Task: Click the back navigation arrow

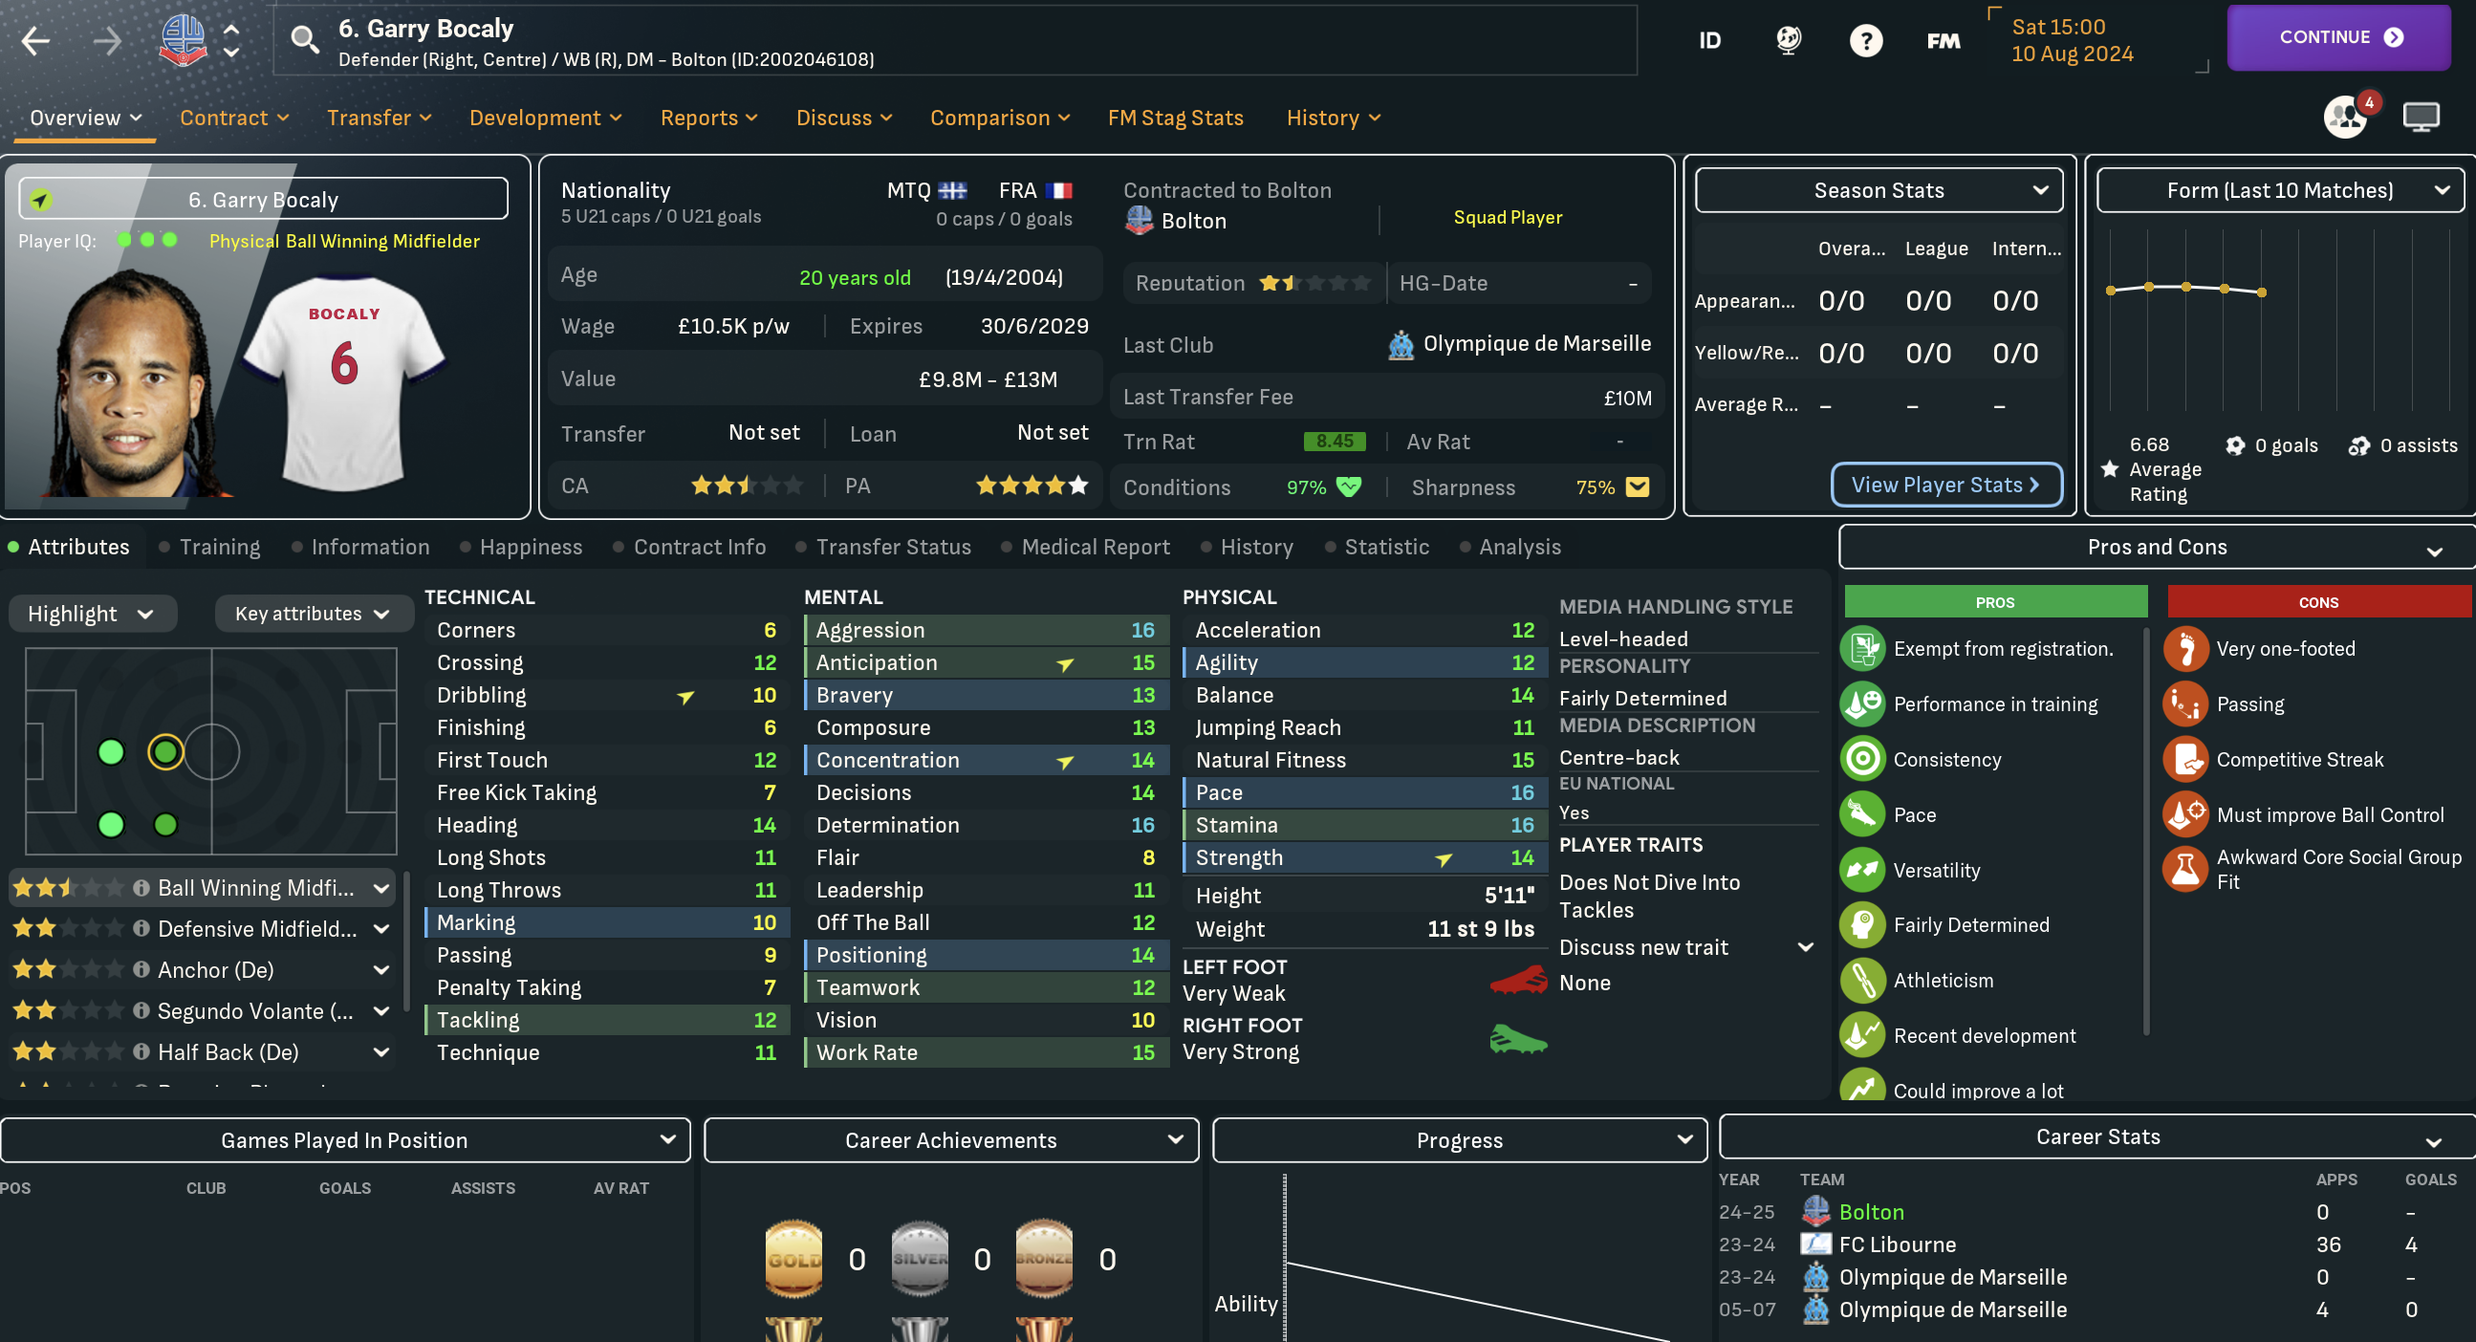Action: pyautogui.click(x=35, y=40)
